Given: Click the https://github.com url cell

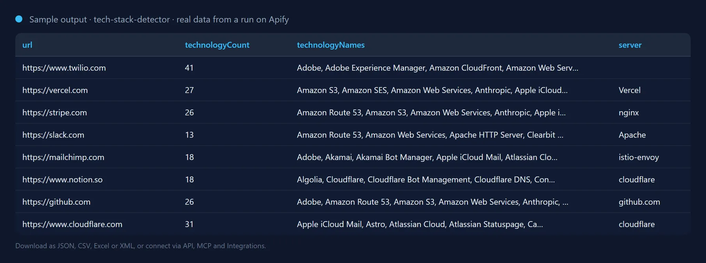Looking at the screenshot, I should (x=56, y=202).
